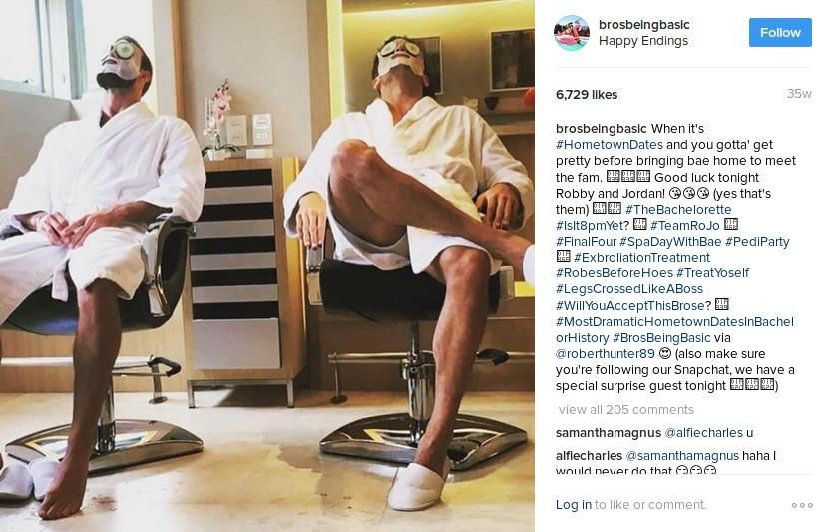Screen dimensions: 820x532
Task: Open the Log in link
Action: [x=574, y=505]
